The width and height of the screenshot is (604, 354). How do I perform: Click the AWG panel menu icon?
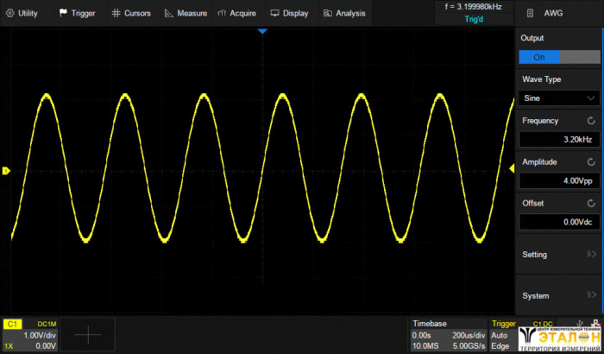(528, 14)
